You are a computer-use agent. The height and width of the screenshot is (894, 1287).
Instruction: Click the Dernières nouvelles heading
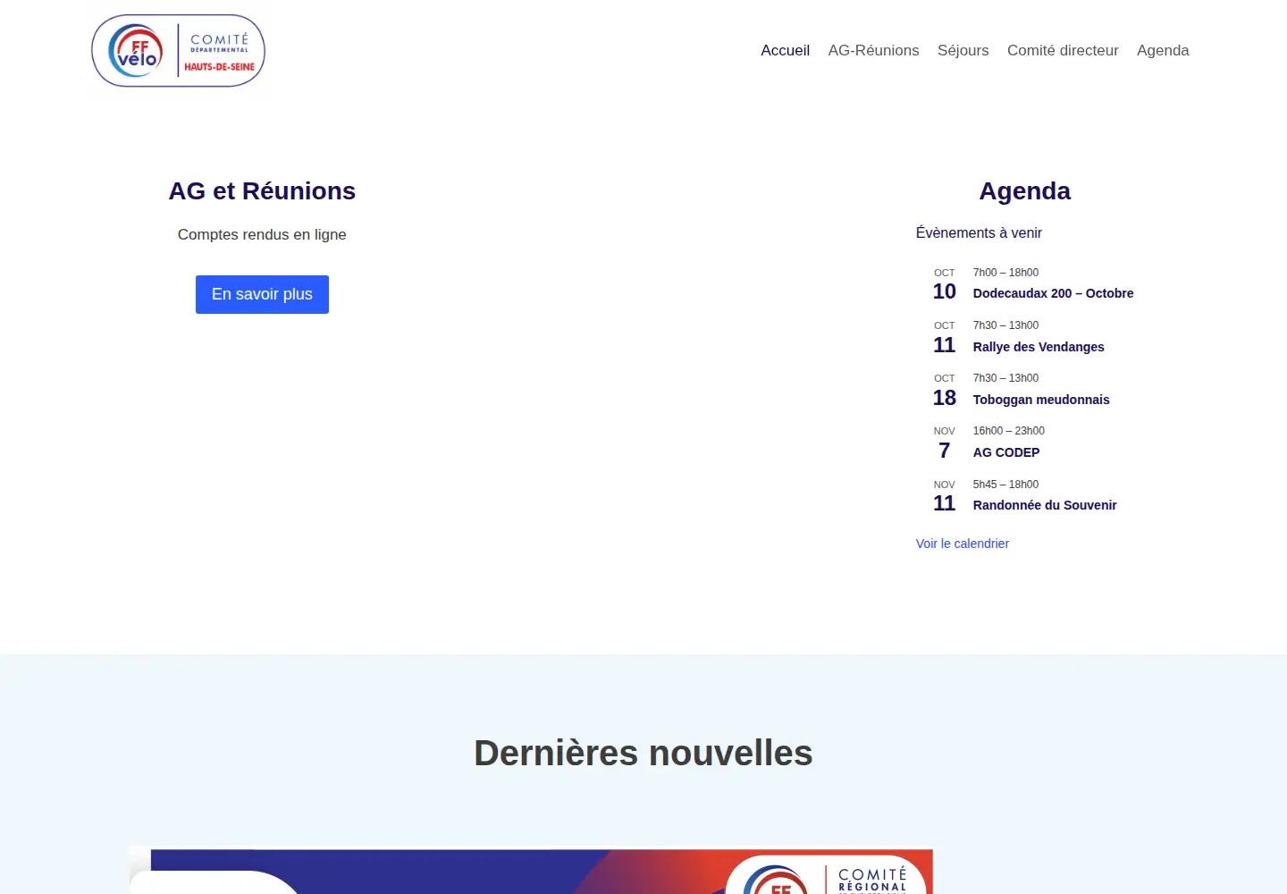[643, 753]
